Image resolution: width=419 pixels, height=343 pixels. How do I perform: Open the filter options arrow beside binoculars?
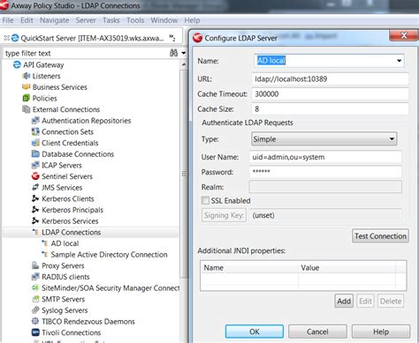183,53
